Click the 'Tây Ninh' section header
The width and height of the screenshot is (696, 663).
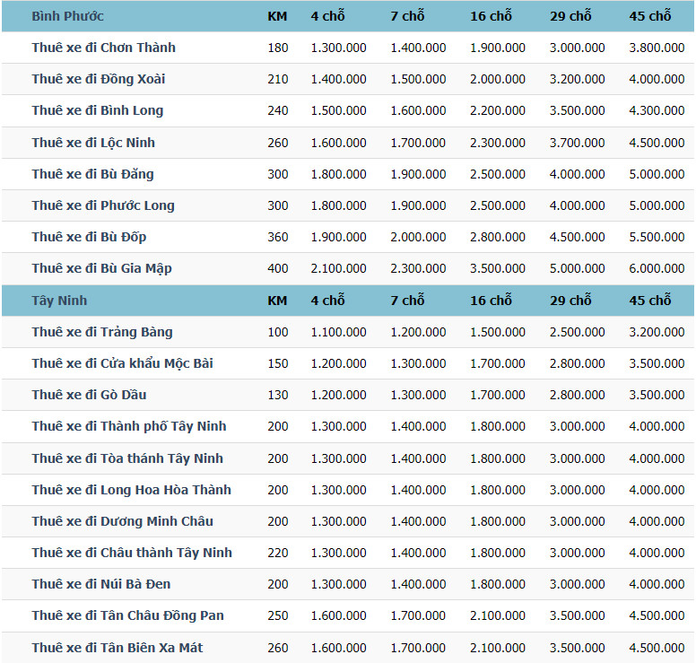pos(59,301)
